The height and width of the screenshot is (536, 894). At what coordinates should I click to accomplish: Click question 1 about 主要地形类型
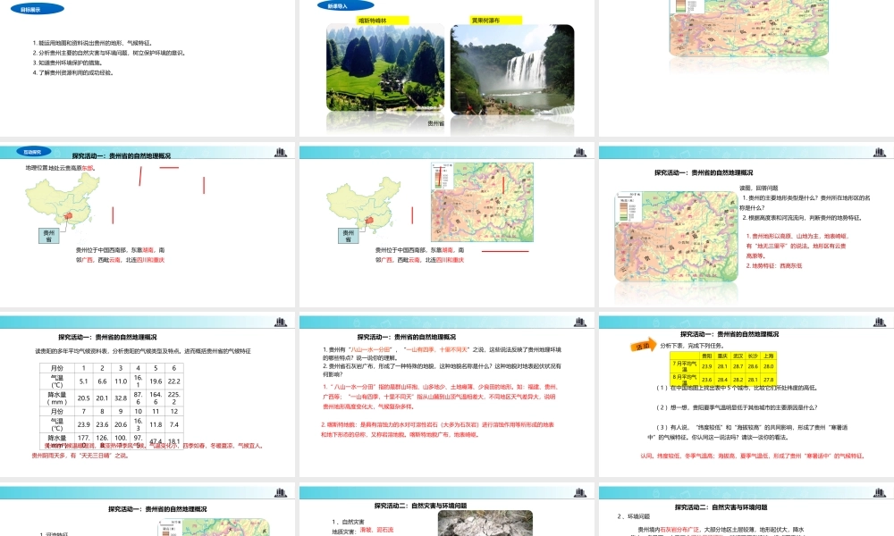pyautogui.click(x=805, y=203)
